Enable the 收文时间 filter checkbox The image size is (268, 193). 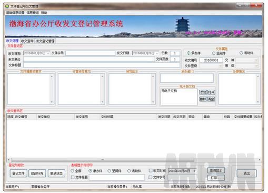click(151, 170)
